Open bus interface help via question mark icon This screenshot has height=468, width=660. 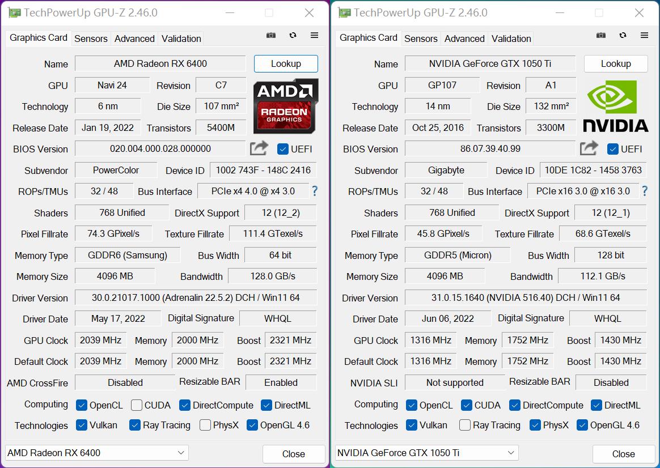tap(315, 192)
